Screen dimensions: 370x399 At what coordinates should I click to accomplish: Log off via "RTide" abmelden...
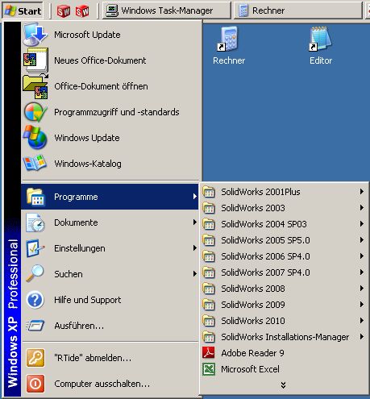110,358
